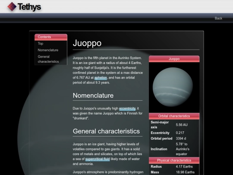233x175 pixels.
Task: Click the Juoppo infobox header
Action: [174, 59]
